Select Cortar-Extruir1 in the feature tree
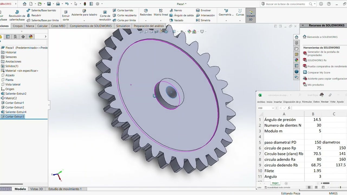The height and width of the screenshot is (195, 347). (x=15, y=103)
